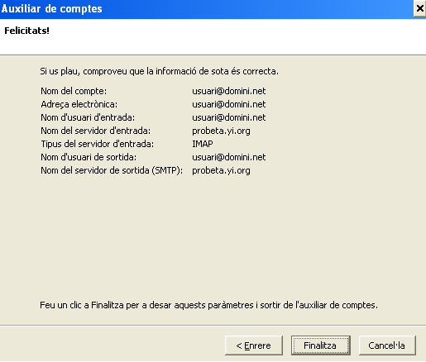Click the Felicitats! heading
426x362 pixels.
pyautogui.click(x=26, y=31)
